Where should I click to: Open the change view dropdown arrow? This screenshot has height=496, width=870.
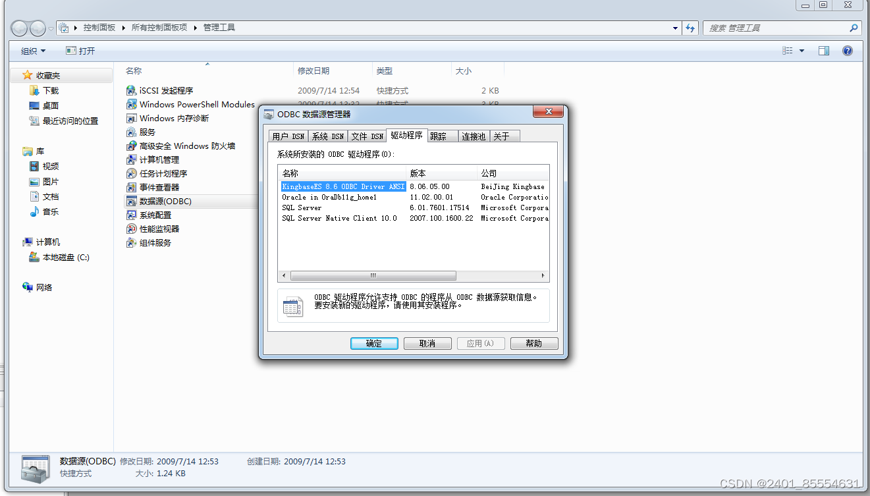(801, 50)
